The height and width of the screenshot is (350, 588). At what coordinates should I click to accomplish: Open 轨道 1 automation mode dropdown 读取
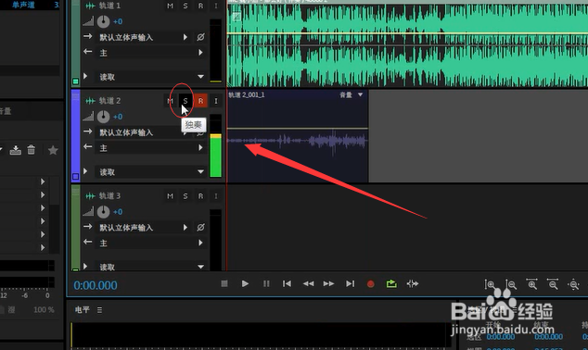151,77
